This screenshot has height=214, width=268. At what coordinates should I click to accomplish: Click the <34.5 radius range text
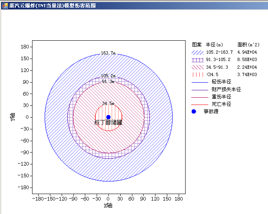[212, 74]
